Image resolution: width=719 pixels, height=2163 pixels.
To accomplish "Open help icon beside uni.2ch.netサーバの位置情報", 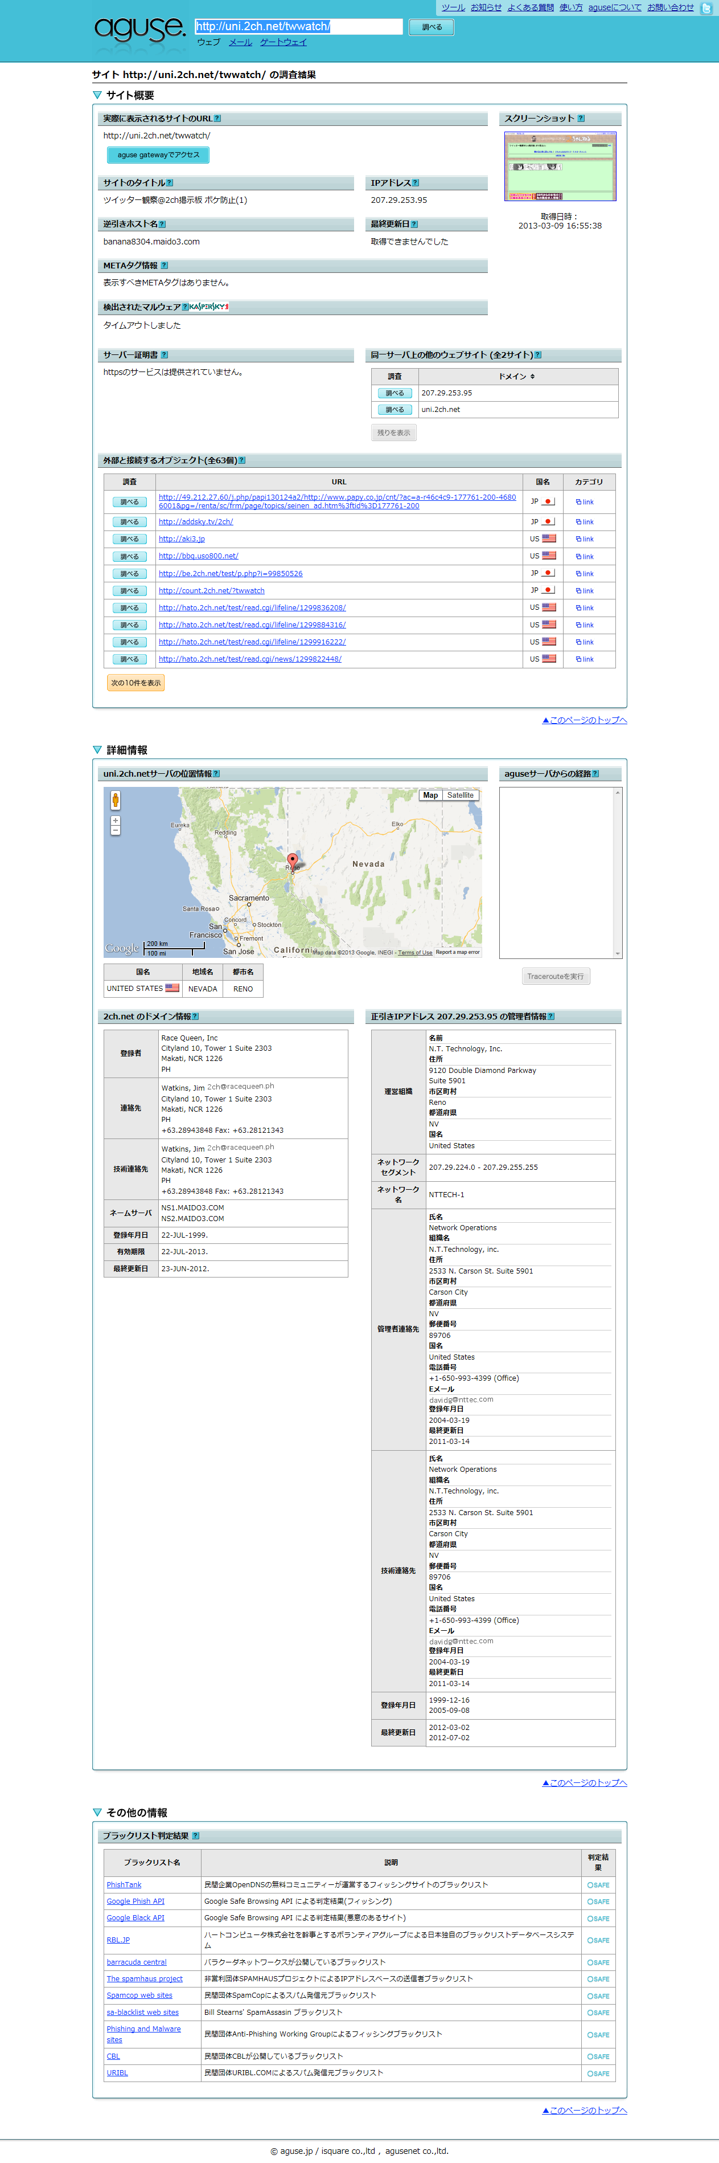I will tap(216, 774).
